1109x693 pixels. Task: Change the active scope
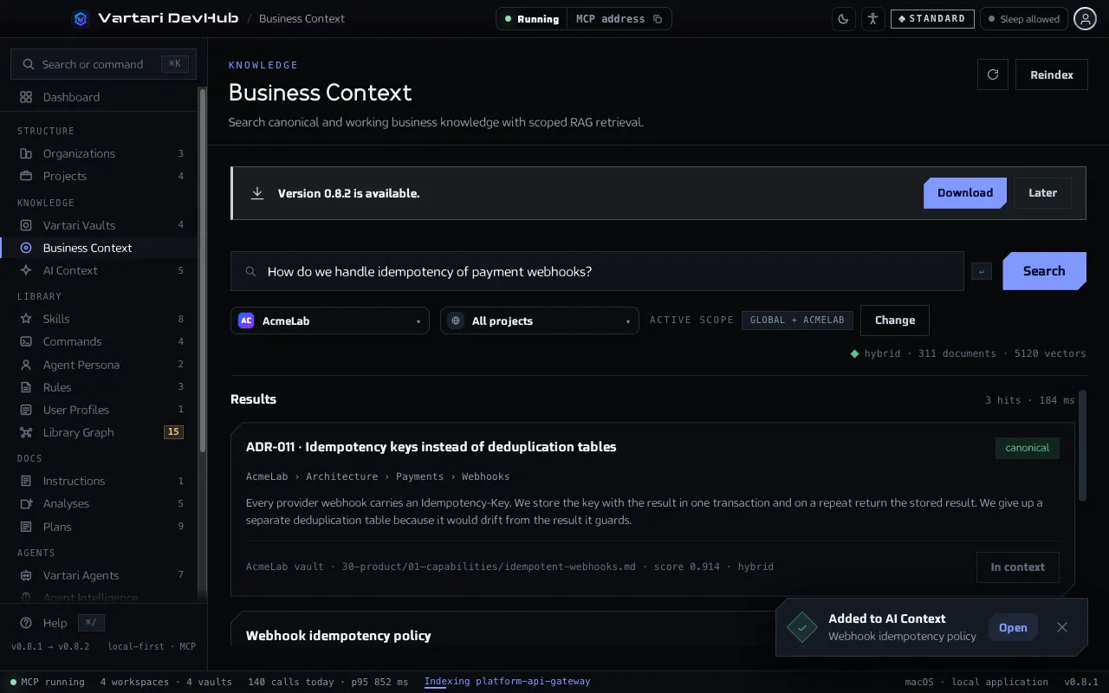(x=895, y=321)
